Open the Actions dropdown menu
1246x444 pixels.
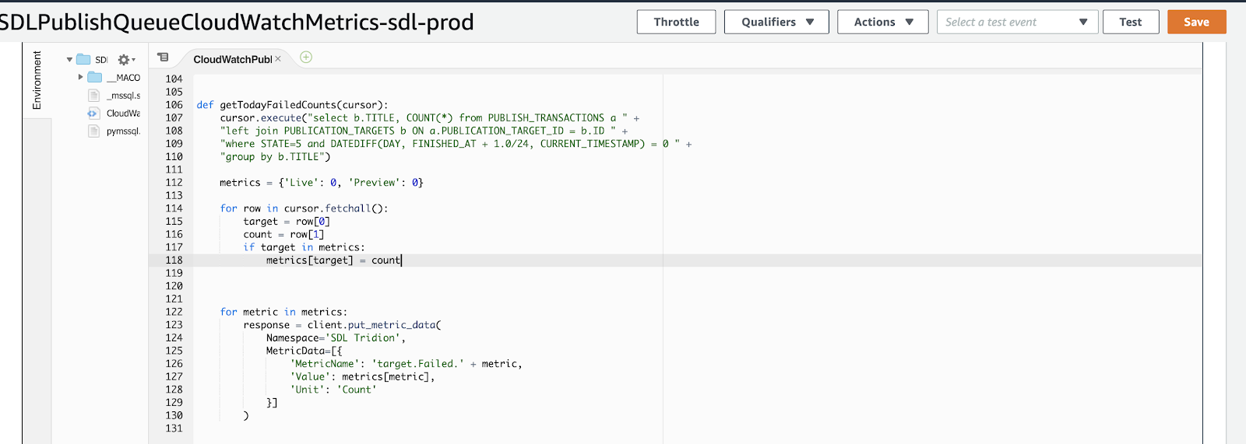(882, 22)
